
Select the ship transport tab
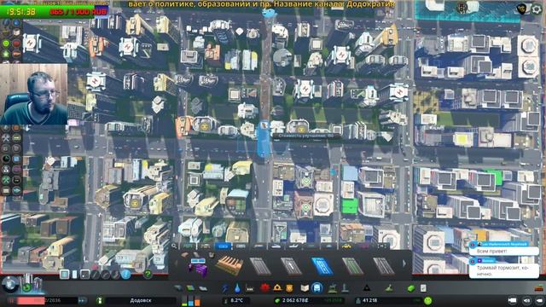pos(276,246)
